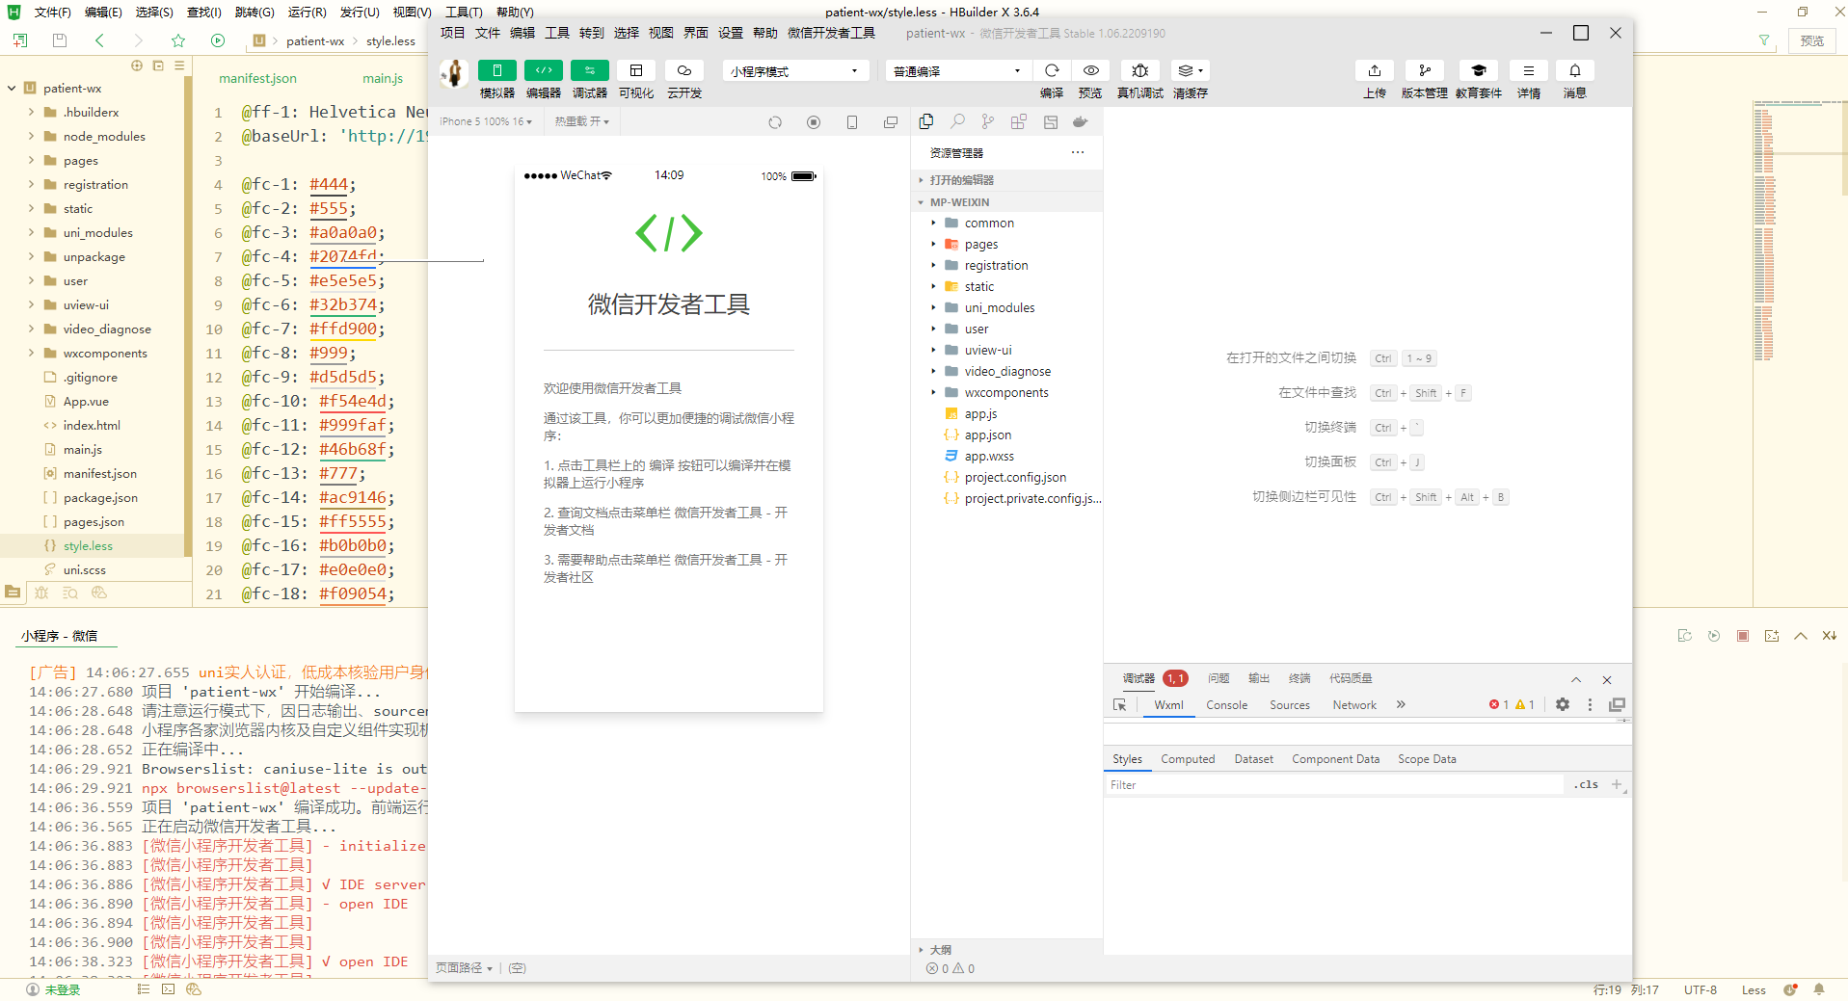This screenshot has width=1848, height=1001.
Task: Open the Problems (问题) tab
Action: (1219, 678)
